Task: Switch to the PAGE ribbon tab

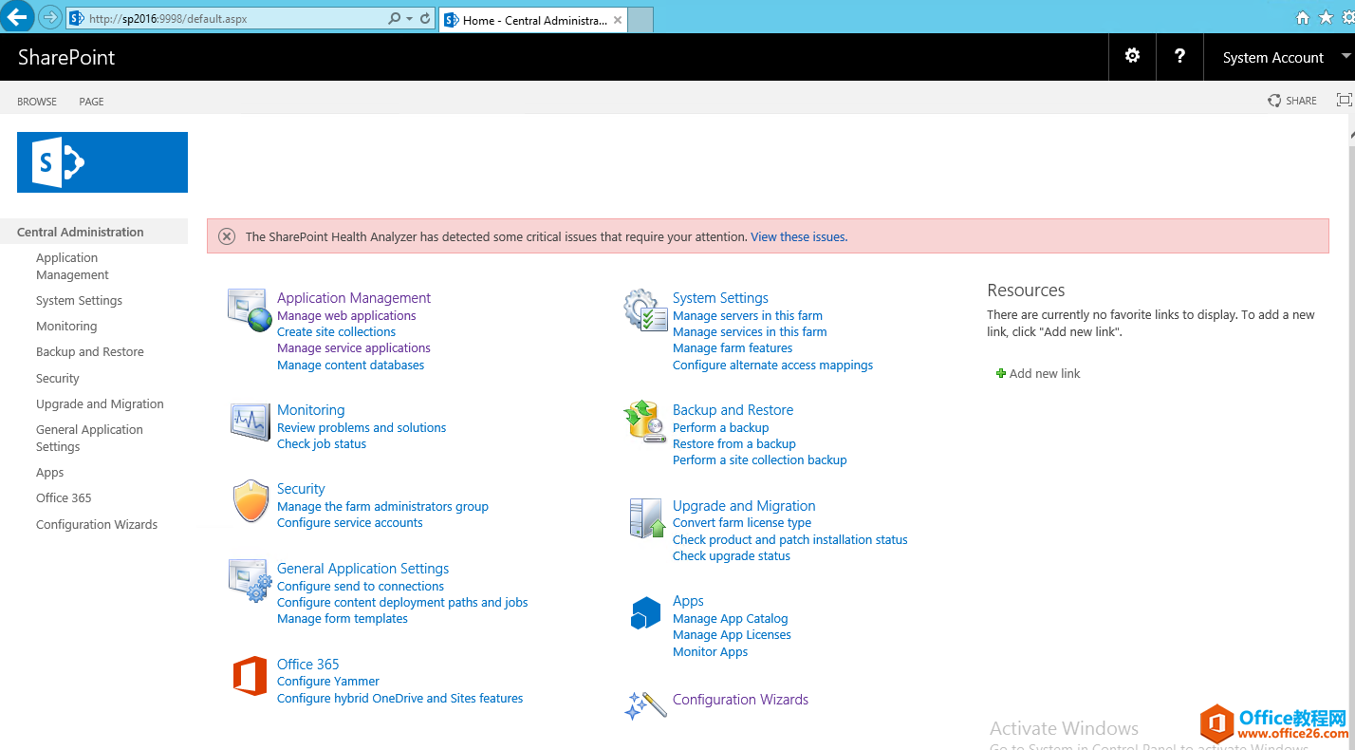Action: pyautogui.click(x=91, y=102)
